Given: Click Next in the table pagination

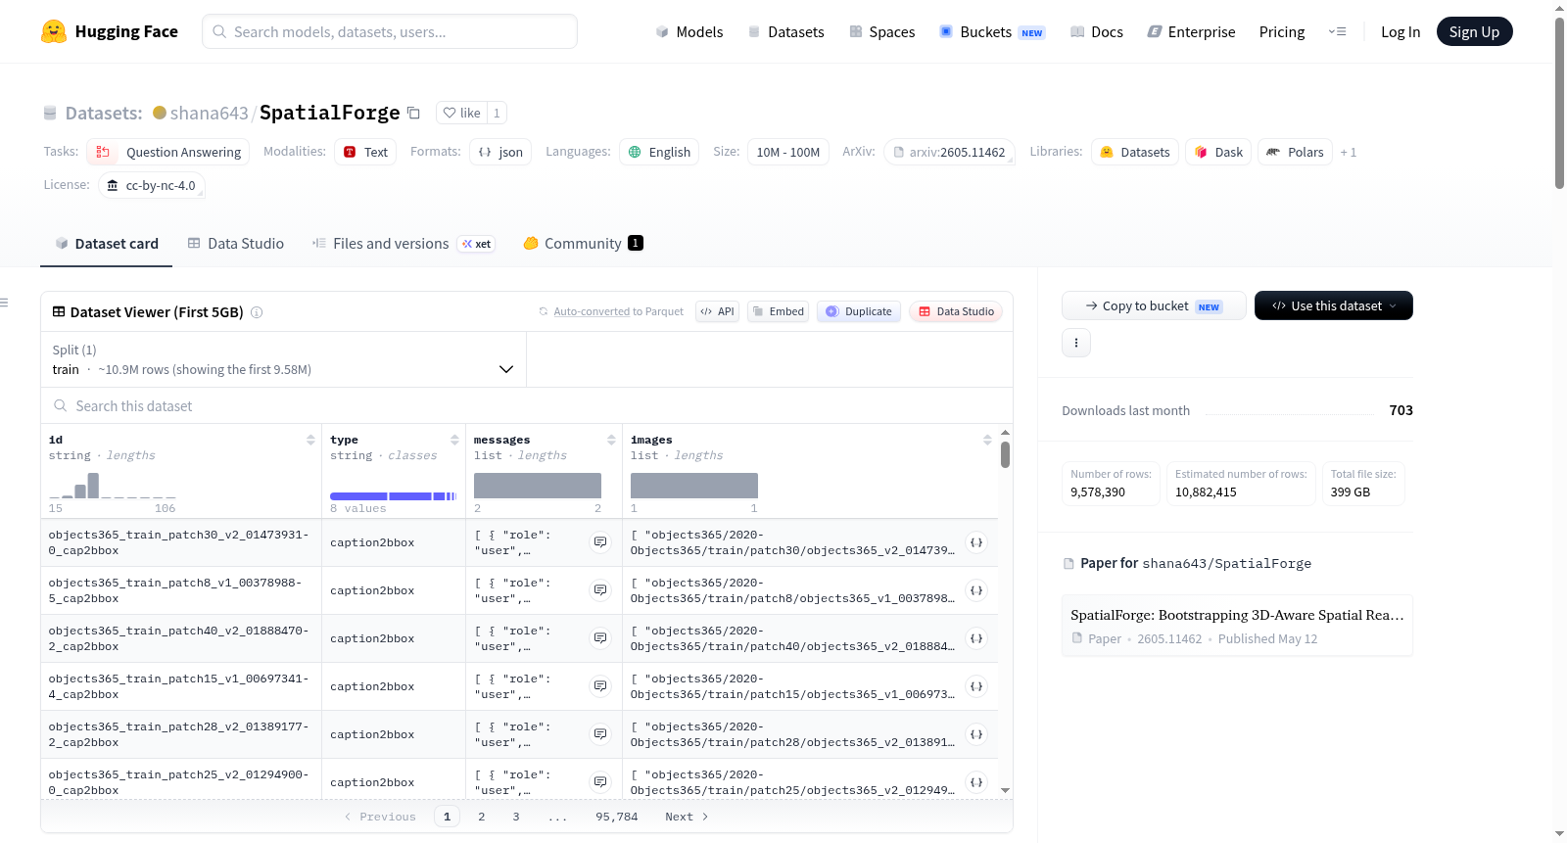Looking at the screenshot, I should [687, 817].
